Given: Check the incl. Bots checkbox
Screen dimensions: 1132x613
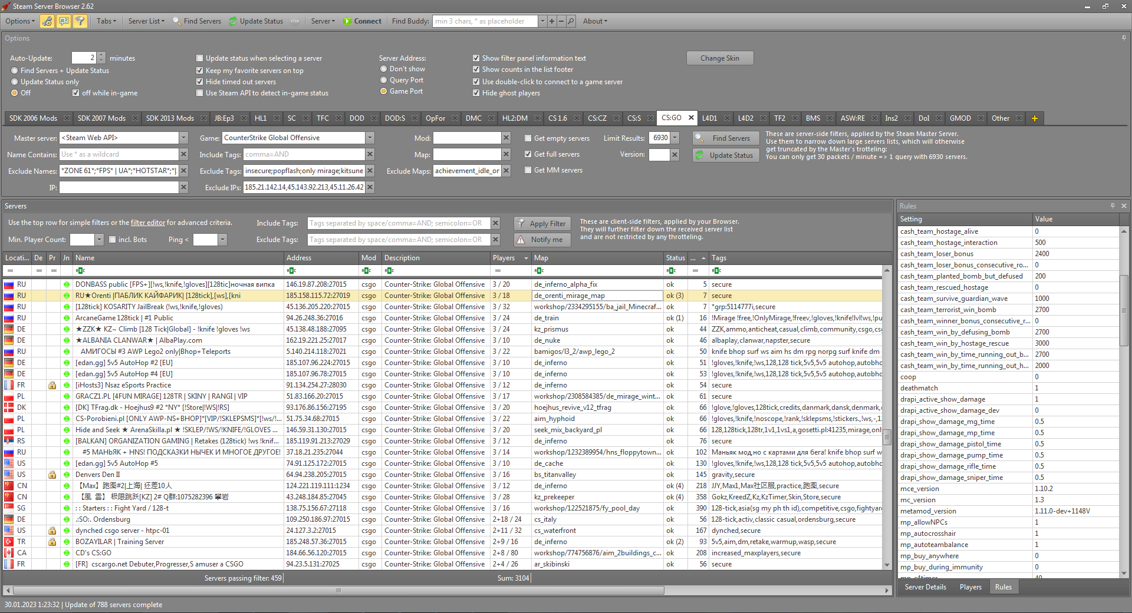Looking at the screenshot, I should click(x=113, y=240).
